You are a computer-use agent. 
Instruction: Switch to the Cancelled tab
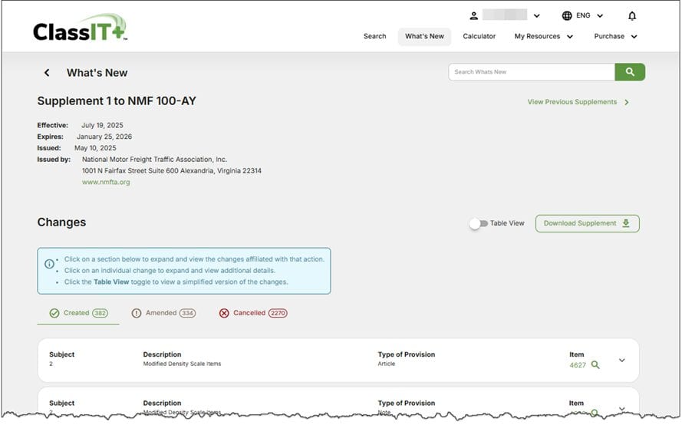252,313
